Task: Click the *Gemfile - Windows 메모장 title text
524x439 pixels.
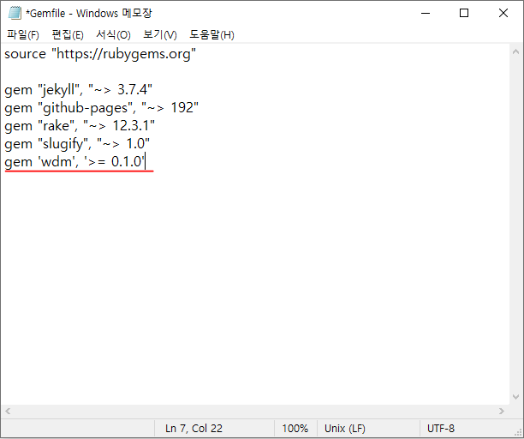Action: pyautogui.click(x=89, y=14)
